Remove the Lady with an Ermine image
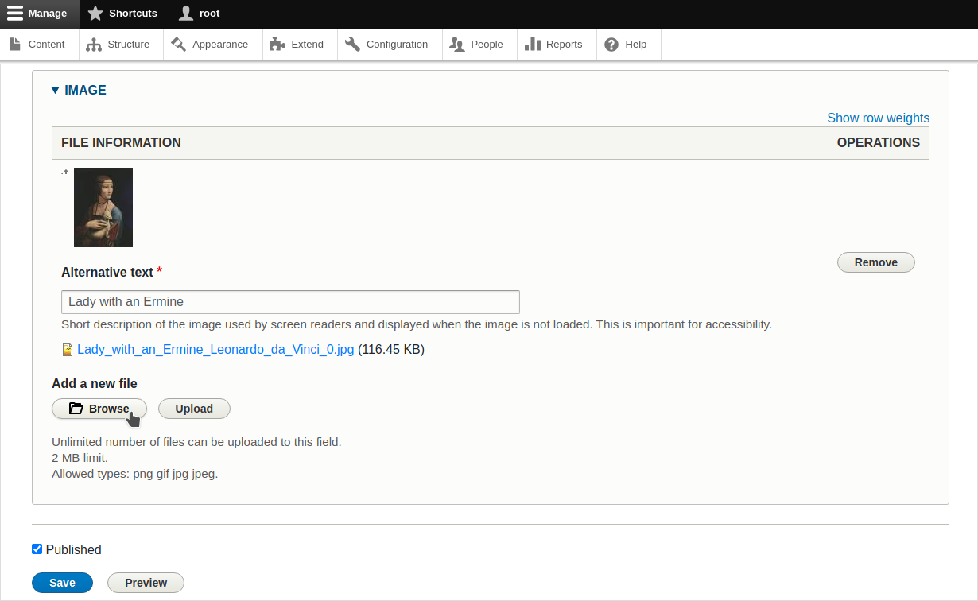This screenshot has height=601, width=978. 876,262
